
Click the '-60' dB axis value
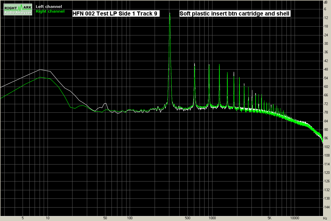326,87
